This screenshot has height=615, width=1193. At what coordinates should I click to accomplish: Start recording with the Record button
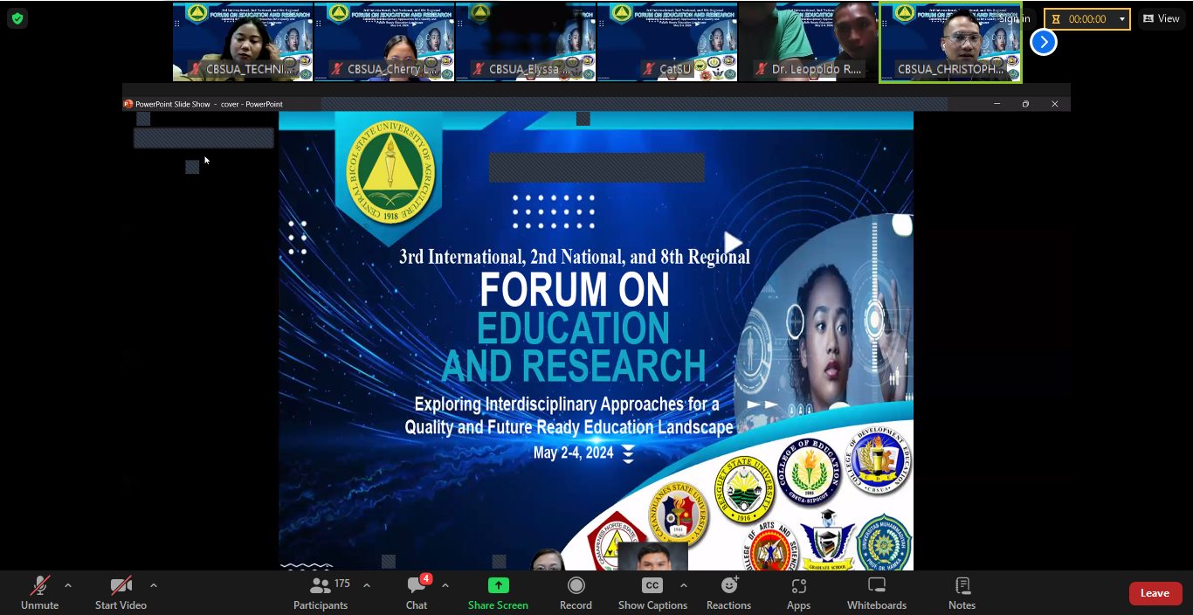click(x=576, y=593)
